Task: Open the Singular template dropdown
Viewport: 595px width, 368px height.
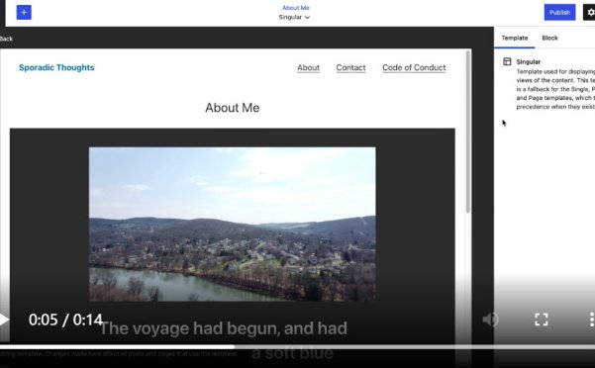Action: tap(294, 17)
